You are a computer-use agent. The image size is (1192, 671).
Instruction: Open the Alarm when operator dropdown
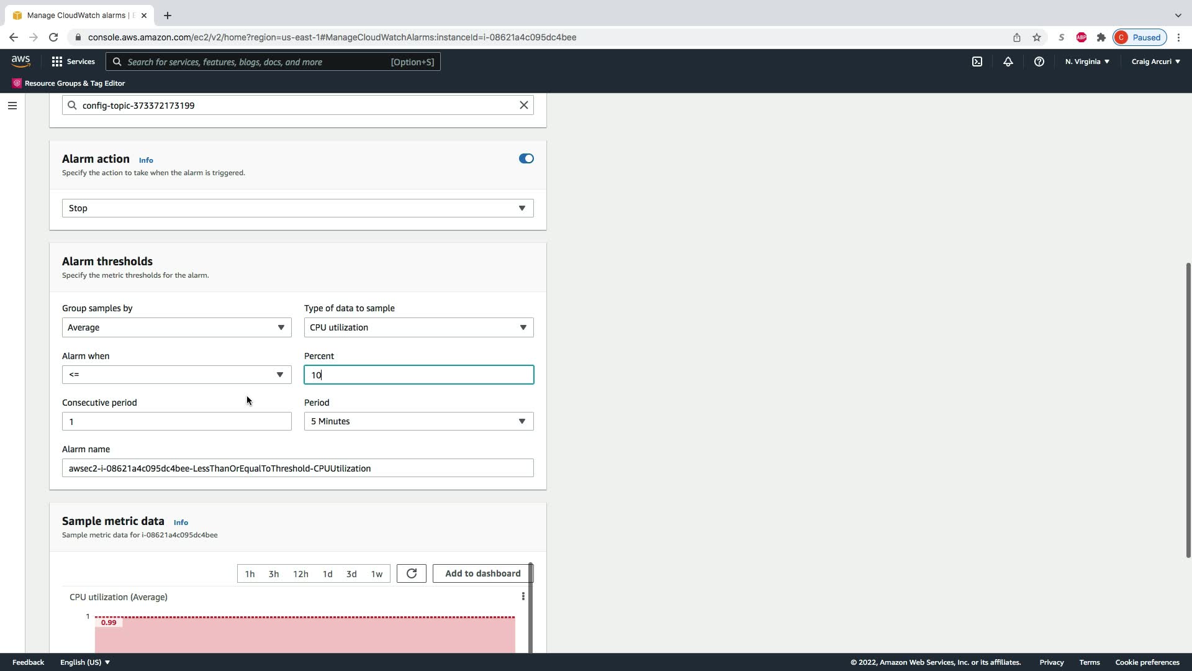176,375
